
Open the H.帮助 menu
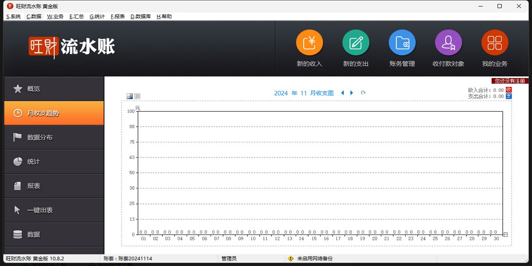(x=164, y=16)
